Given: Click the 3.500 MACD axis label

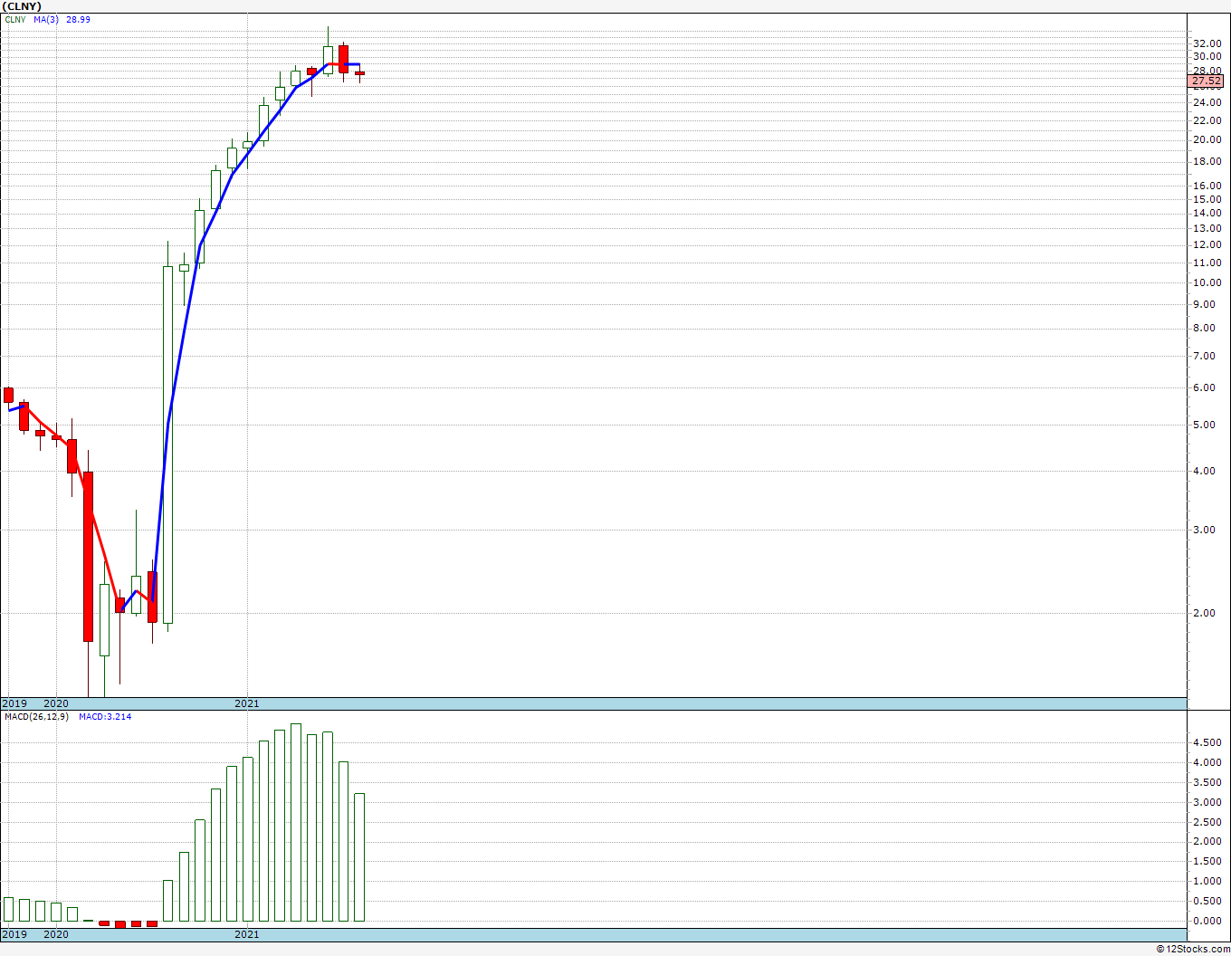Looking at the screenshot, I should (x=1207, y=783).
